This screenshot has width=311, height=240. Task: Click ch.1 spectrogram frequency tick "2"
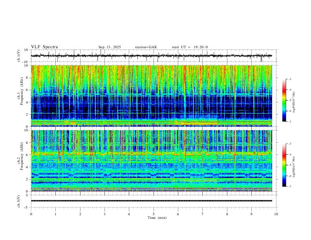click(x=27, y=115)
